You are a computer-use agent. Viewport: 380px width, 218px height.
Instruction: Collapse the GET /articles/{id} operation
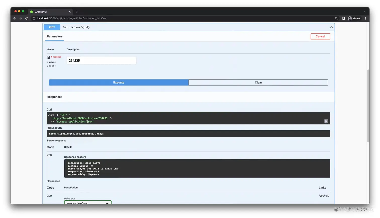pyautogui.click(x=331, y=27)
